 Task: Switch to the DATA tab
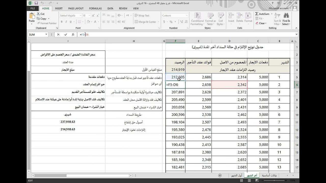coord(110,8)
